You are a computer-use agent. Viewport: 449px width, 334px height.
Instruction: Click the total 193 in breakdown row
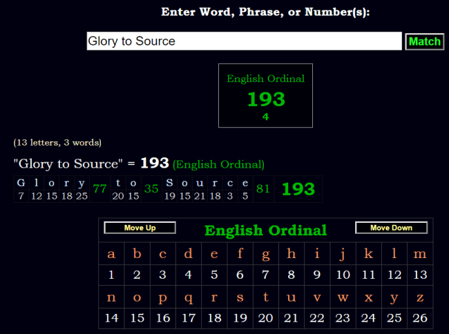click(x=298, y=189)
